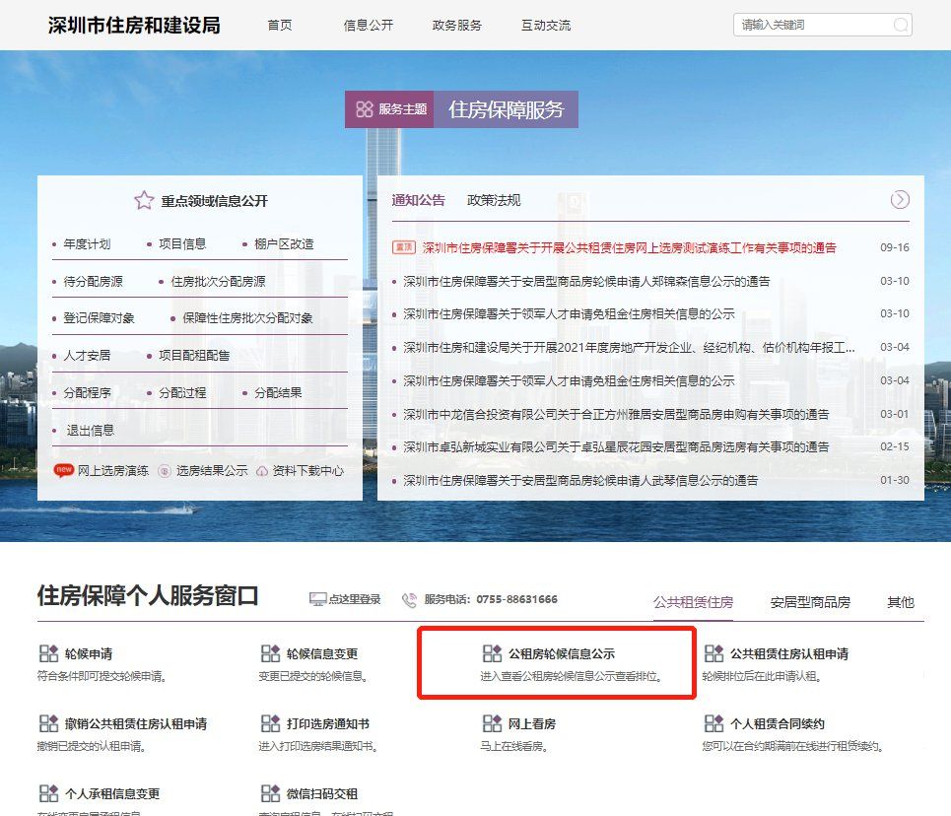Open the 年度计划 link
951x816 pixels.
tap(88, 243)
